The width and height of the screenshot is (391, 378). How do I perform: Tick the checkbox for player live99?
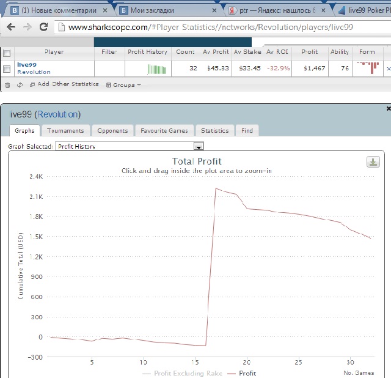[7, 69]
